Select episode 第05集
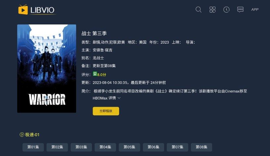Screen dimensions: 270x156 click(x=129, y=147)
